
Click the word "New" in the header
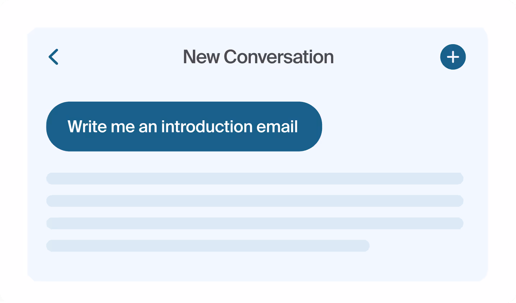coord(201,57)
